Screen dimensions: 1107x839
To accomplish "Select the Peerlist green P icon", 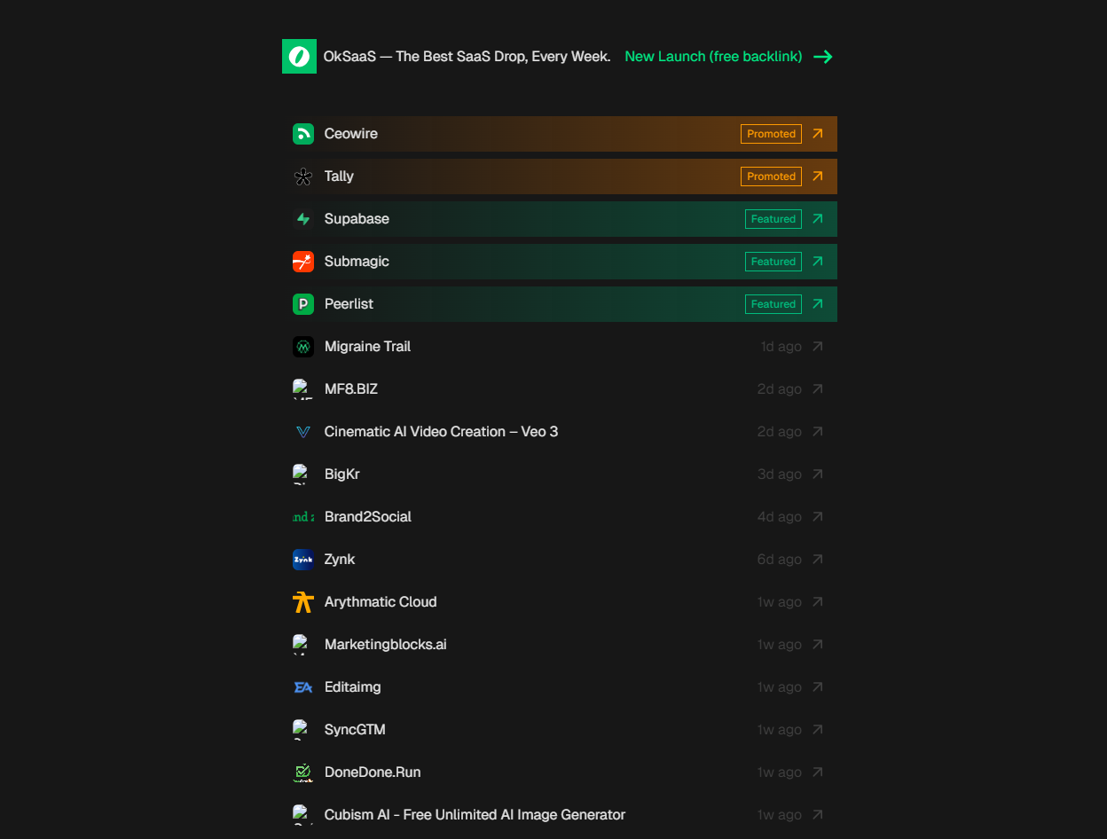I will 303,304.
